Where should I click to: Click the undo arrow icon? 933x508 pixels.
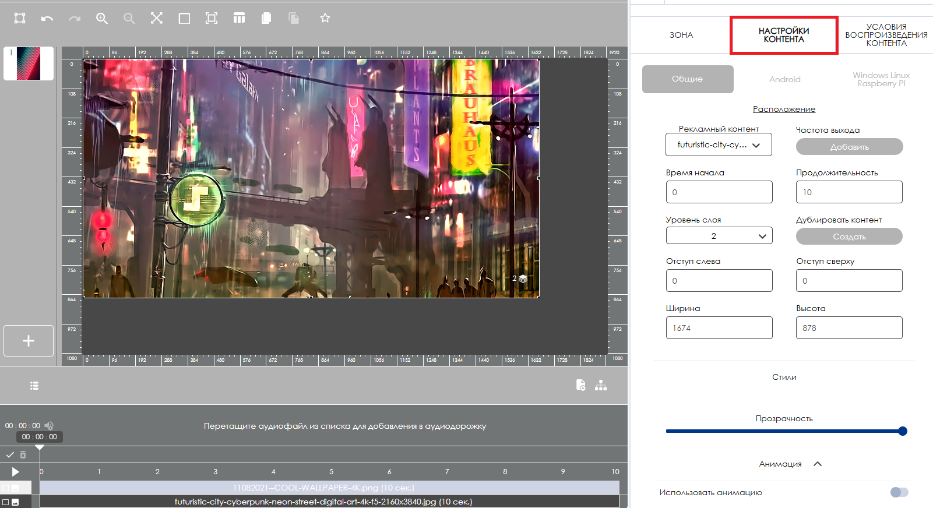47,19
